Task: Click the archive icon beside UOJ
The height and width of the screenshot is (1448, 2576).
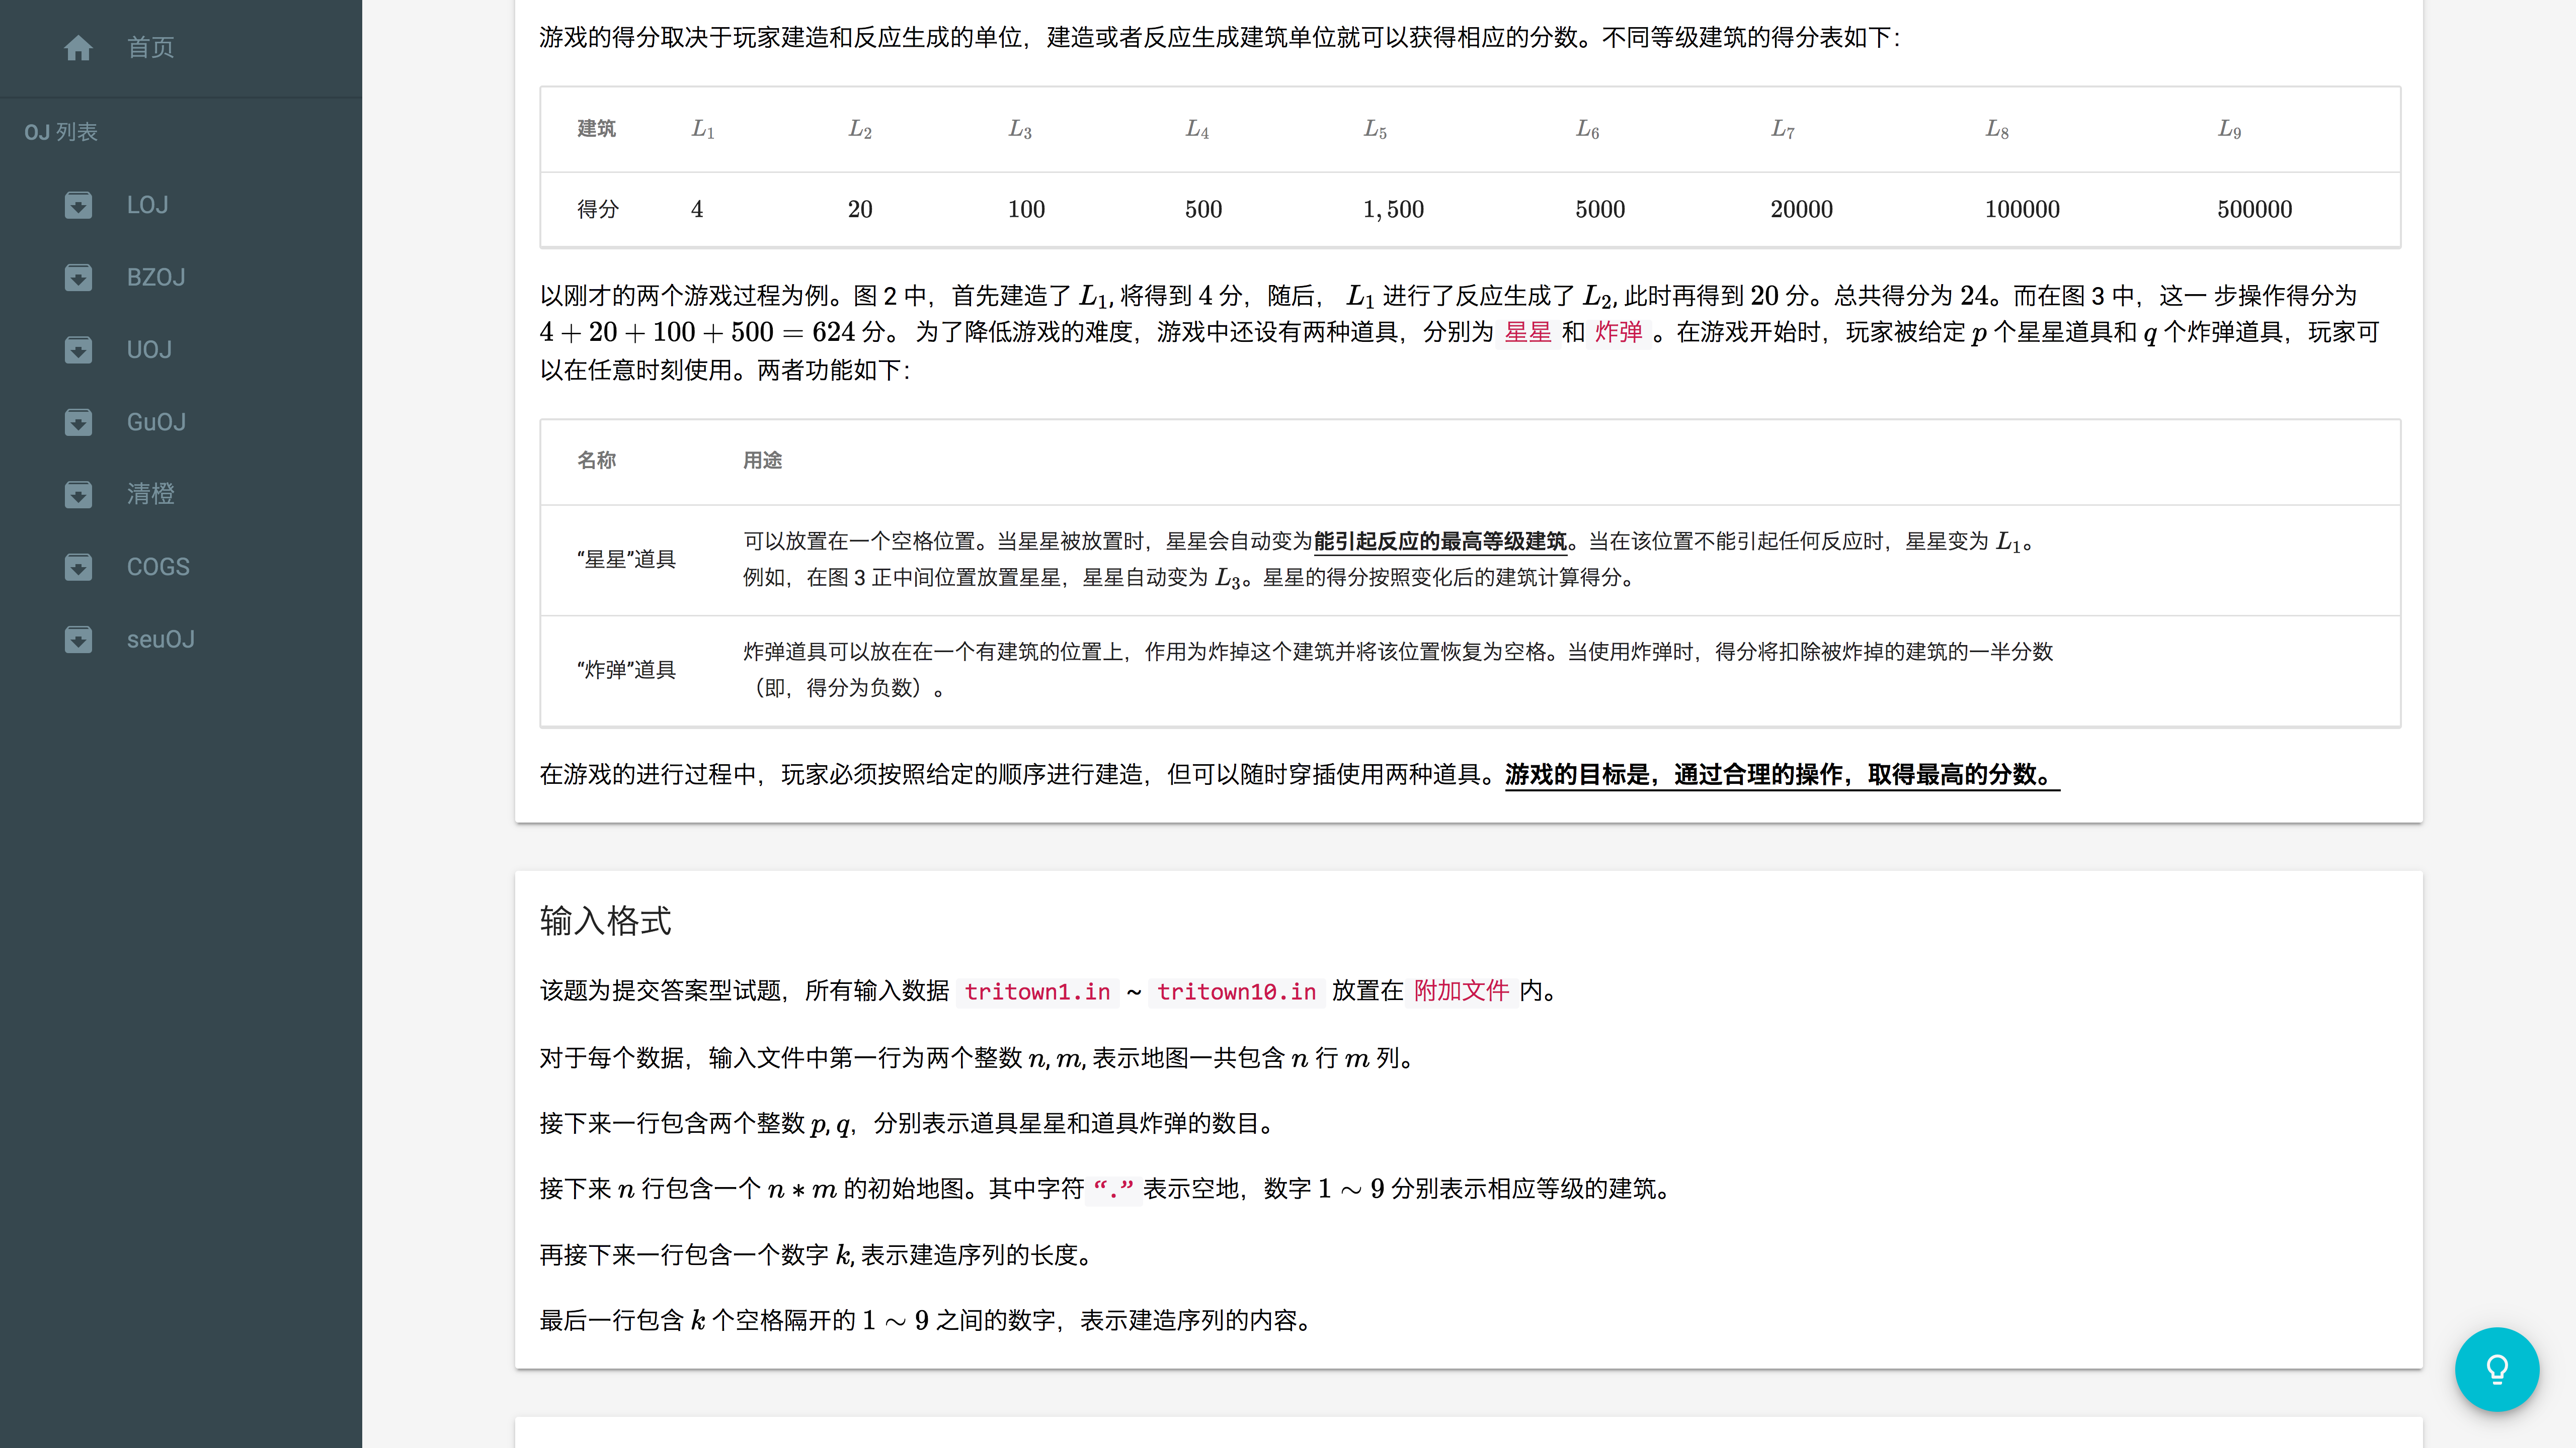Action: 78,350
